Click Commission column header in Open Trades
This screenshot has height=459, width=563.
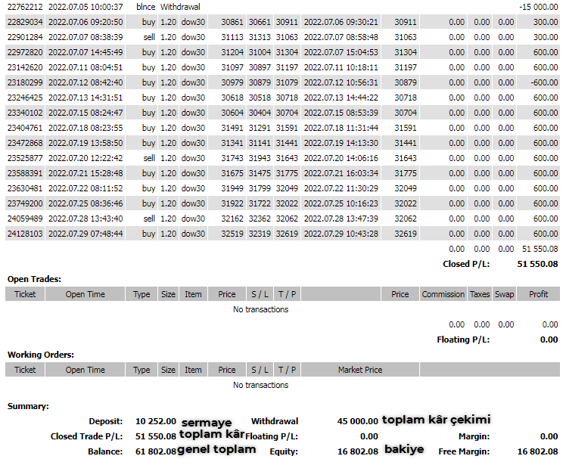(443, 294)
